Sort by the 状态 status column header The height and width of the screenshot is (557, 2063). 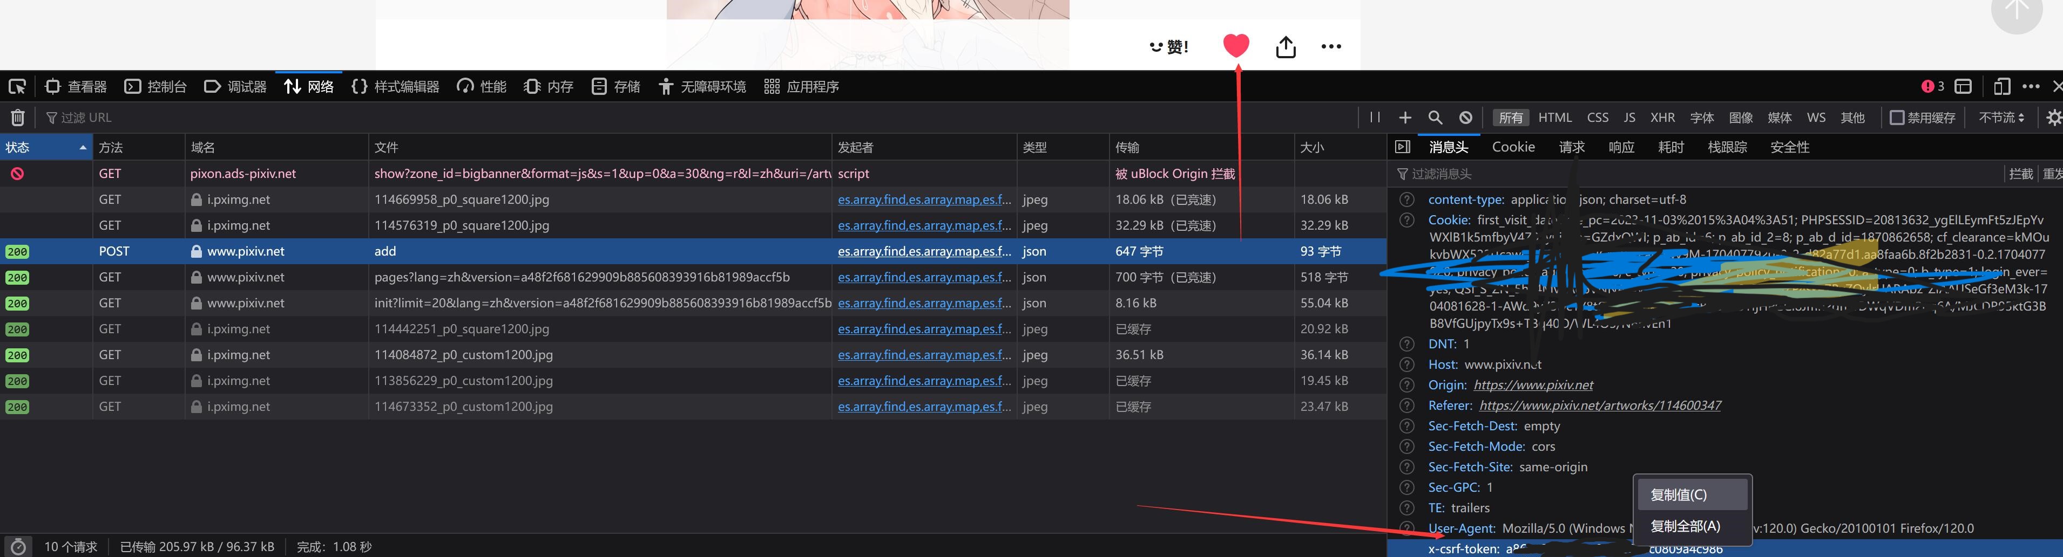click(46, 147)
